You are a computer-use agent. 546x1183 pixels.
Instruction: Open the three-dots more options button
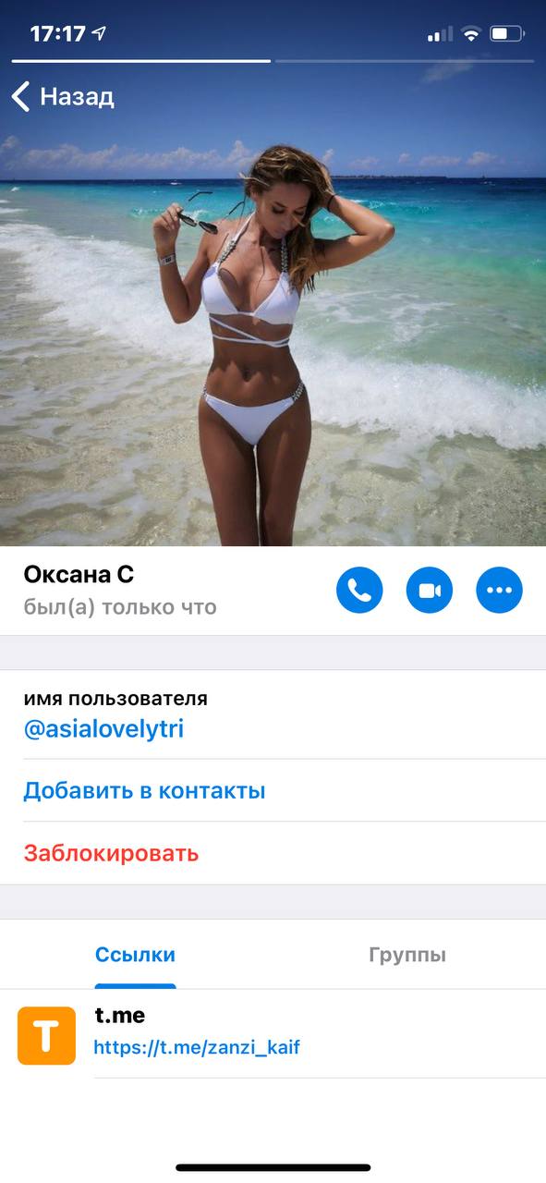point(499,590)
